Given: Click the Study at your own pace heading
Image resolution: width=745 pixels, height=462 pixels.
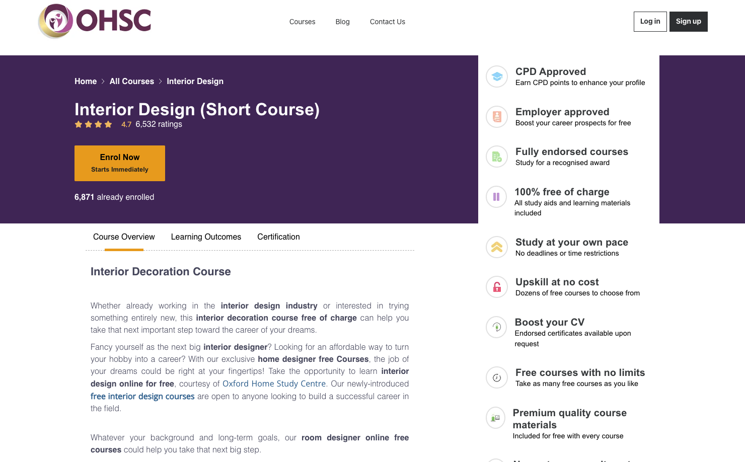Looking at the screenshot, I should pyautogui.click(x=572, y=242).
